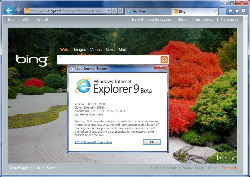Click Make Bing your homepage link

tap(151, 20)
